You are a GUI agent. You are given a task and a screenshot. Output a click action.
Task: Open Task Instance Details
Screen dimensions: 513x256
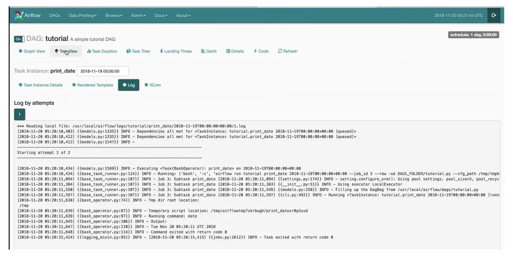(41, 85)
